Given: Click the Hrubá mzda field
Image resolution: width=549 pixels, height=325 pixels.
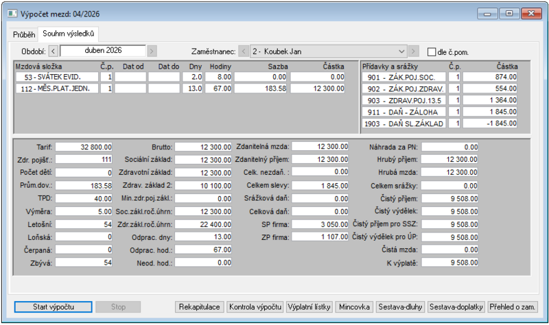Looking at the screenshot, I should pyautogui.click(x=450, y=172).
